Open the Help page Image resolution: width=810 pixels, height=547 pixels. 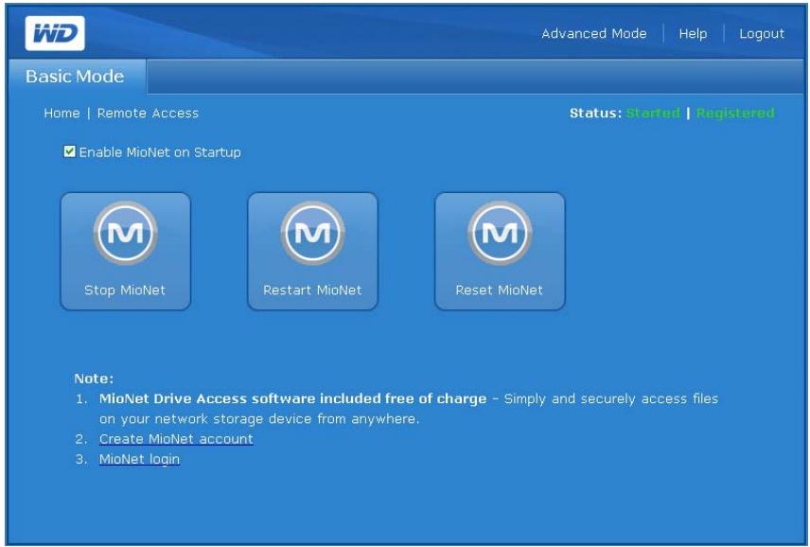click(x=693, y=33)
